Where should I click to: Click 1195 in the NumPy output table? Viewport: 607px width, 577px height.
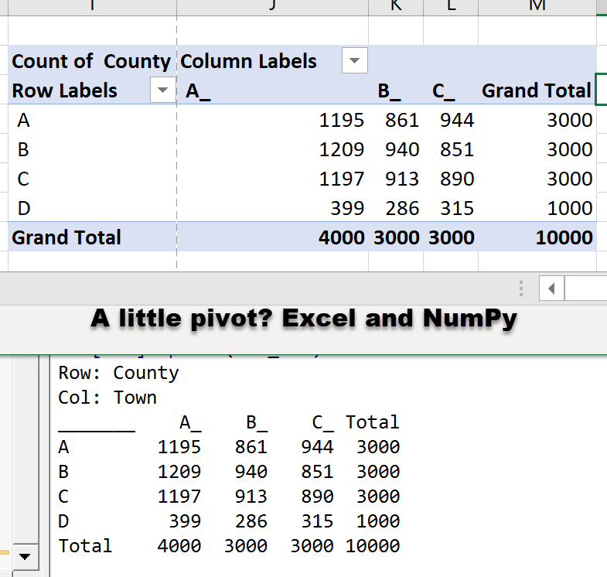(x=179, y=447)
